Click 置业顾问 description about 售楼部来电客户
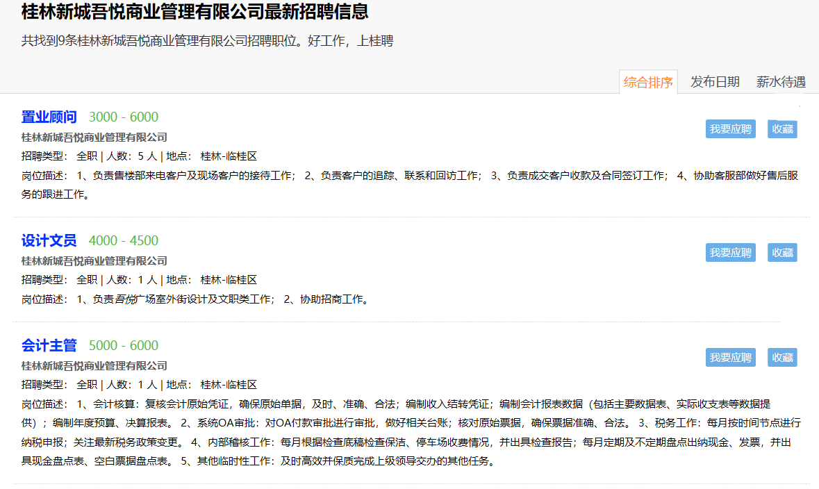This screenshot has height=489, width=819. click(x=410, y=185)
